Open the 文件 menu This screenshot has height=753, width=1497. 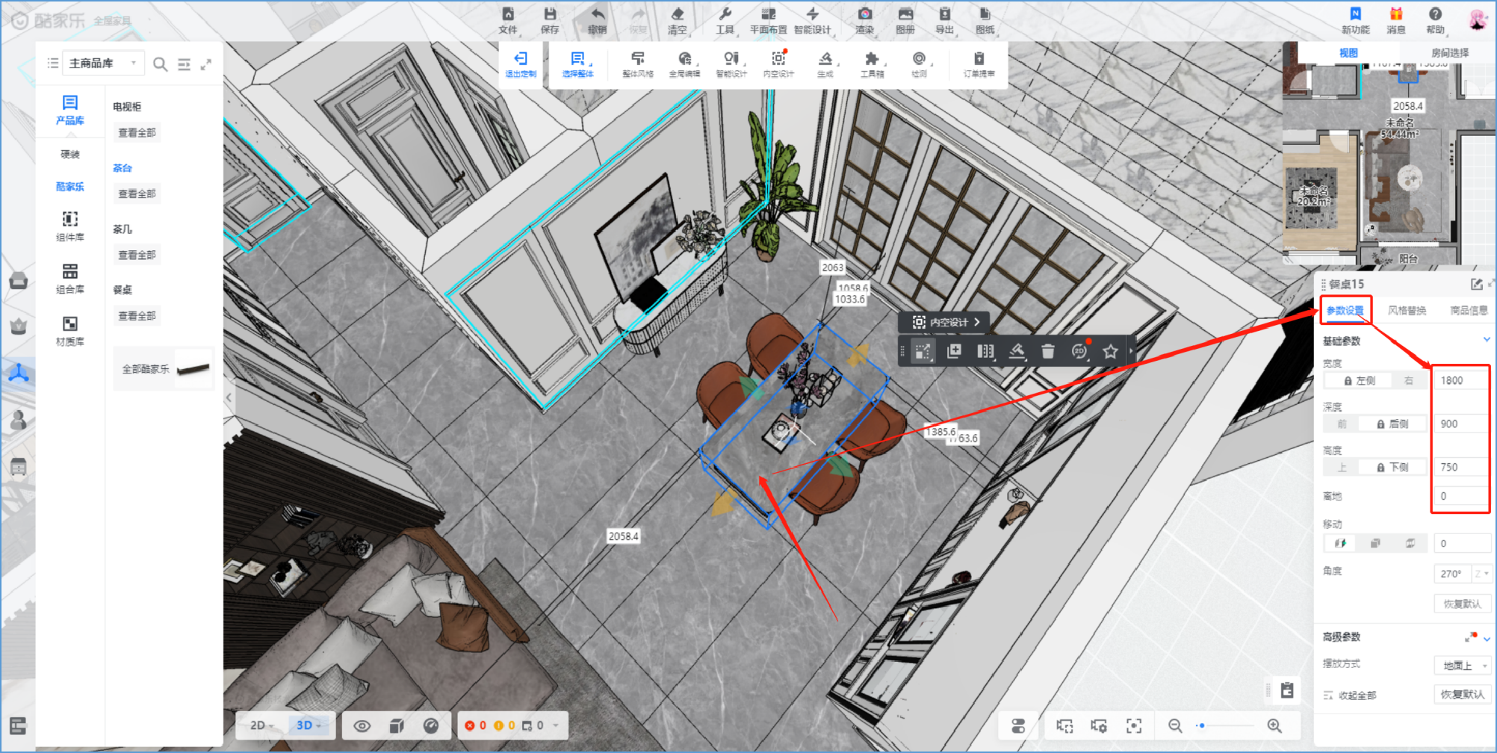[x=508, y=20]
